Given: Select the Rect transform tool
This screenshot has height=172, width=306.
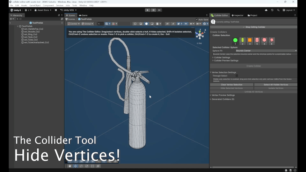Looking at the screenshot, I should (x=92, y=166).
